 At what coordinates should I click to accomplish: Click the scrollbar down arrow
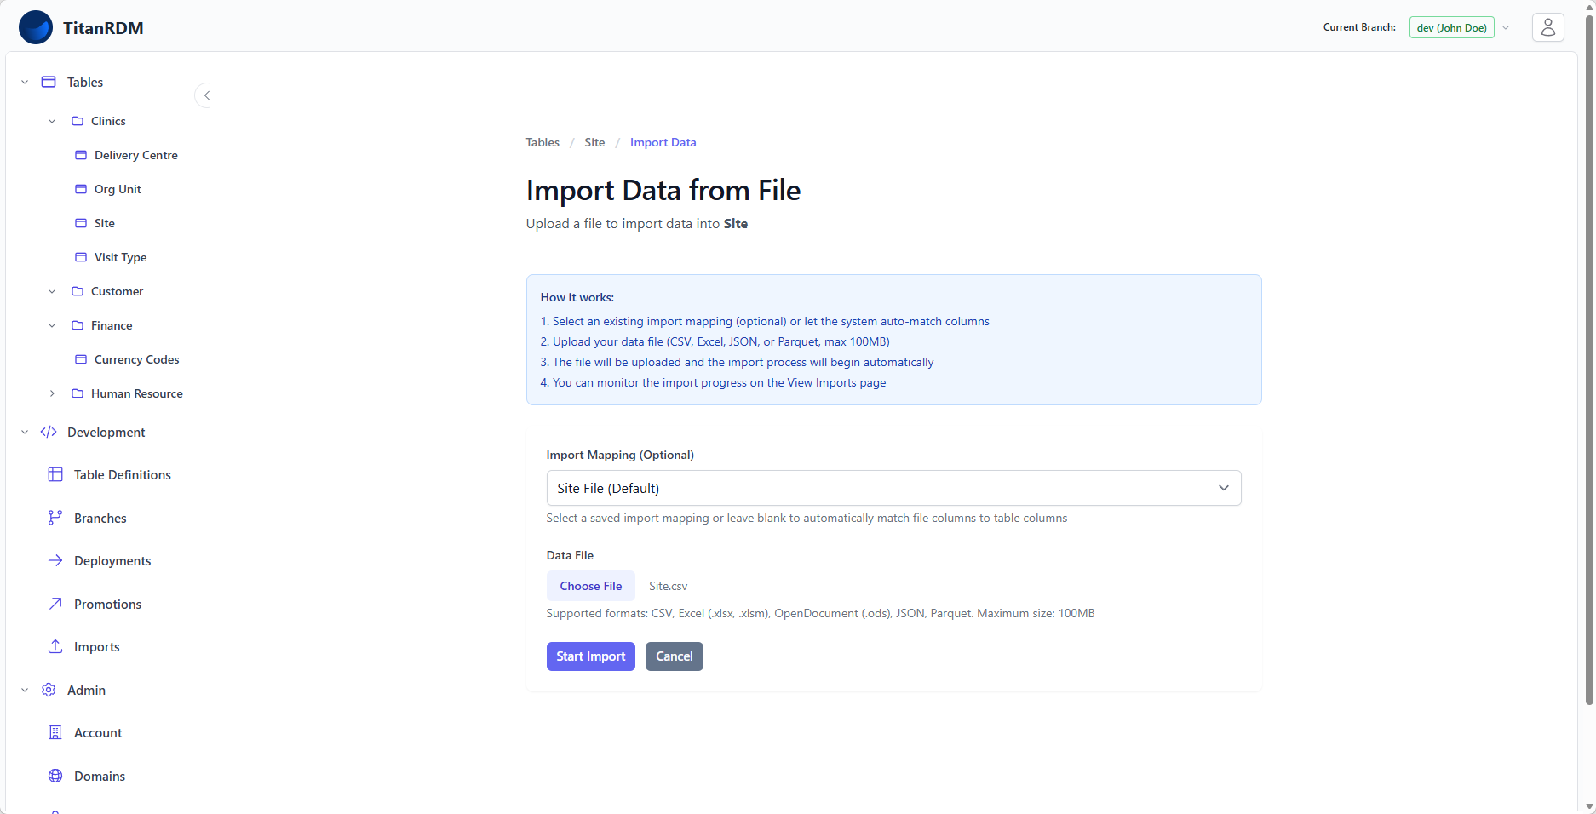pos(1589,807)
